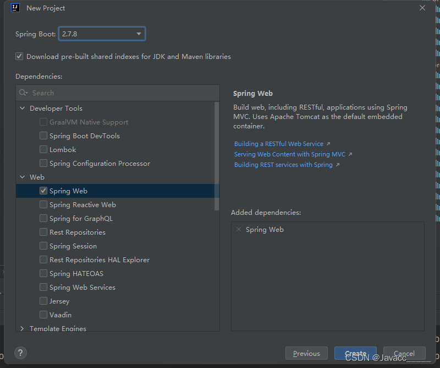Select the Developer Tools label

tap(56, 108)
